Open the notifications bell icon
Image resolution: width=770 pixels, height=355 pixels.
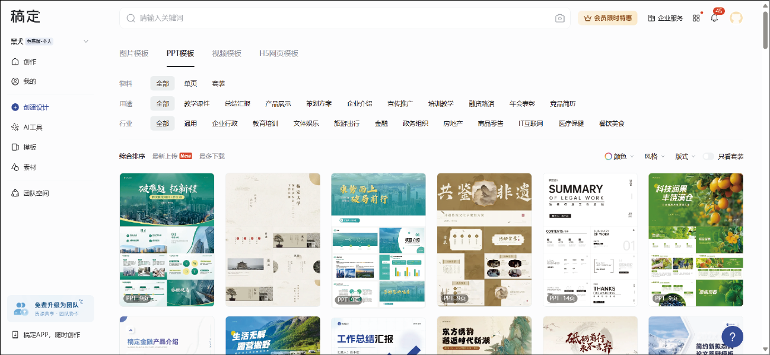[x=714, y=18]
